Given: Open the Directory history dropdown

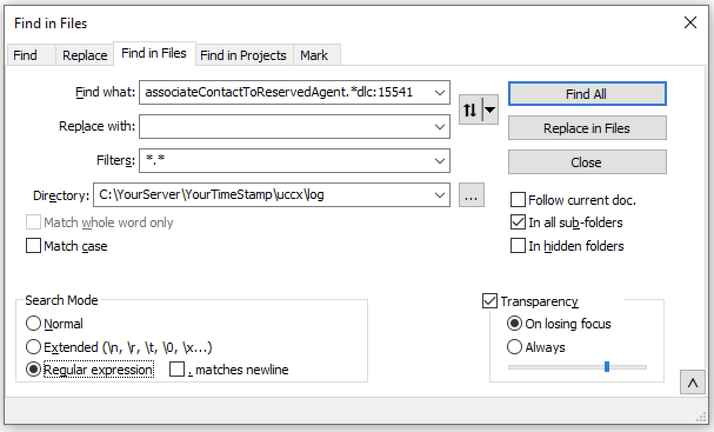Looking at the screenshot, I should (439, 195).
